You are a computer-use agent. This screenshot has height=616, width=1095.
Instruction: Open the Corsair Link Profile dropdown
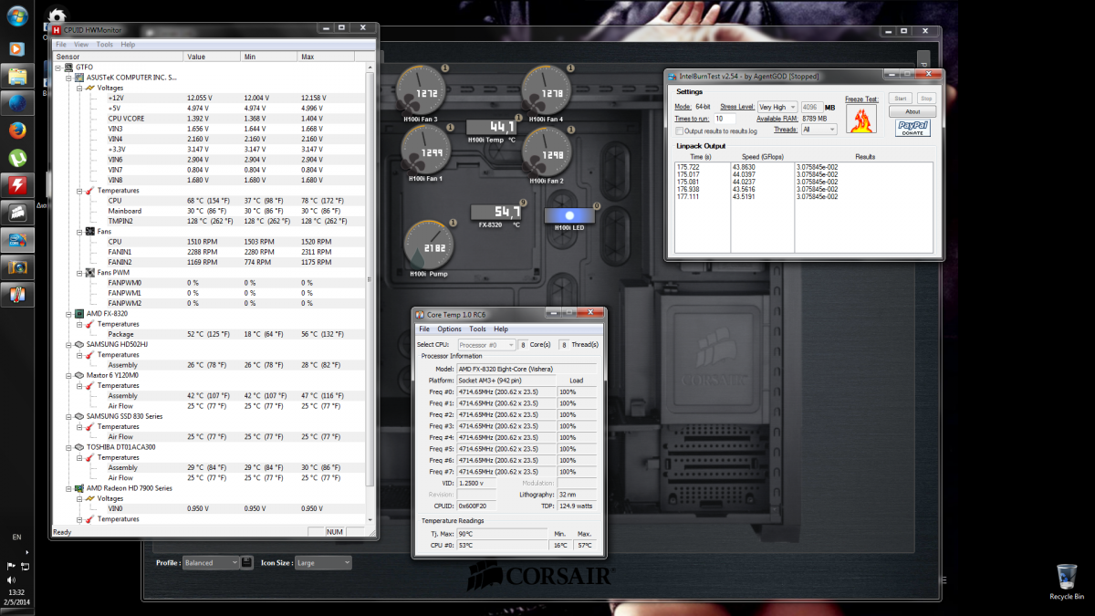click(210, 563)
